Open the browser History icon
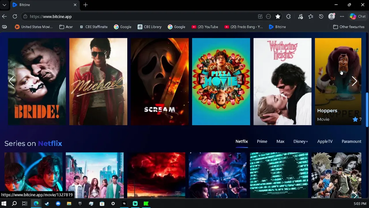Viewport: 369px width, 208px height. point(321,16)
